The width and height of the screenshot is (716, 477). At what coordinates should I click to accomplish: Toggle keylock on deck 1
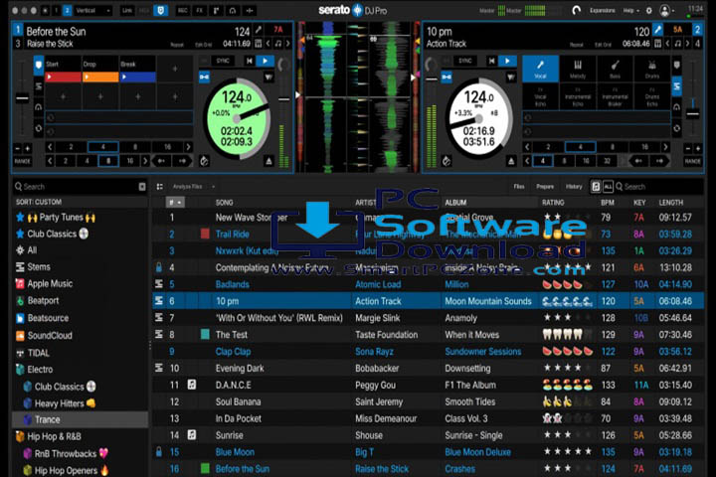pos(204,77)
